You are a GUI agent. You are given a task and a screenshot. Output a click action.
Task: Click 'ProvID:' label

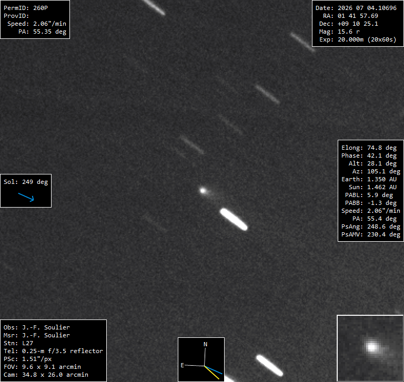[x=16, y=16]
